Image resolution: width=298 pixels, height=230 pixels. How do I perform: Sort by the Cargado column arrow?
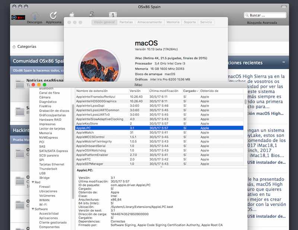(197, 91)
